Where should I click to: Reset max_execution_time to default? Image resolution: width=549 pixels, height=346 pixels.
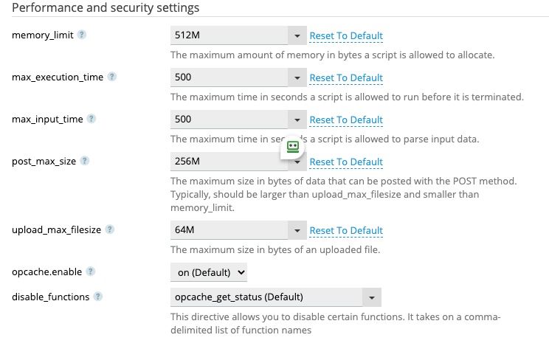[346, 77]
